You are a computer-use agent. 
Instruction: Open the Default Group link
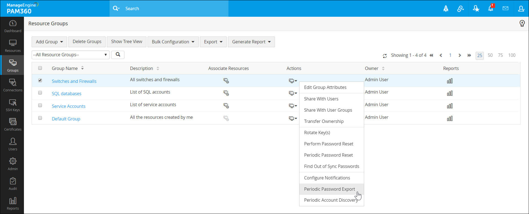[66, 119]
